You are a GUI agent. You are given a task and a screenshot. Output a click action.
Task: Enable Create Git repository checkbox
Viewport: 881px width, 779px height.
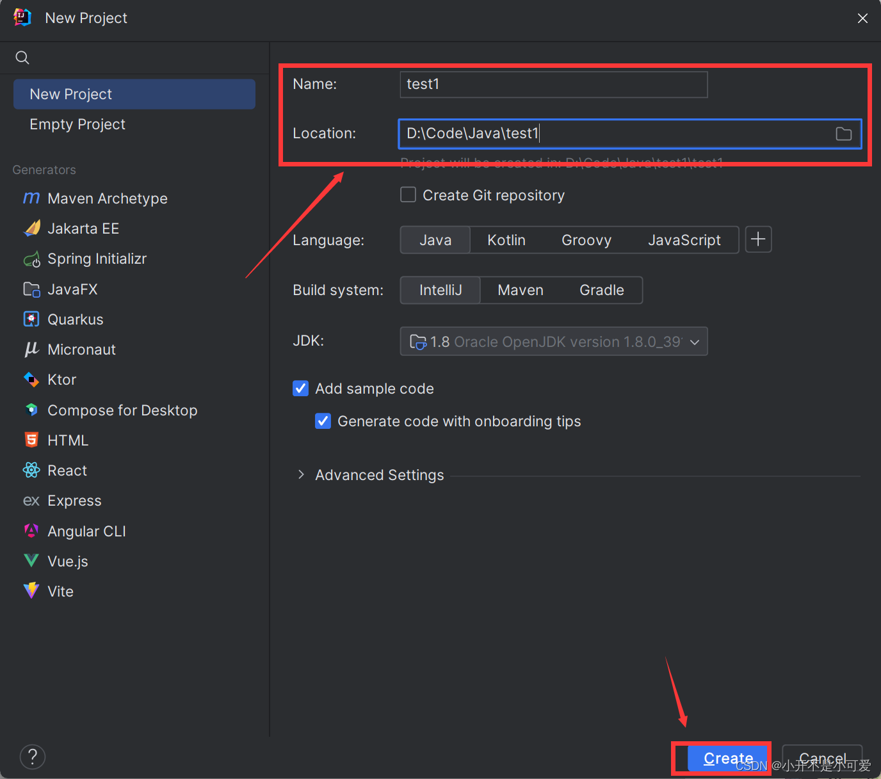click(x=408, y=195)
